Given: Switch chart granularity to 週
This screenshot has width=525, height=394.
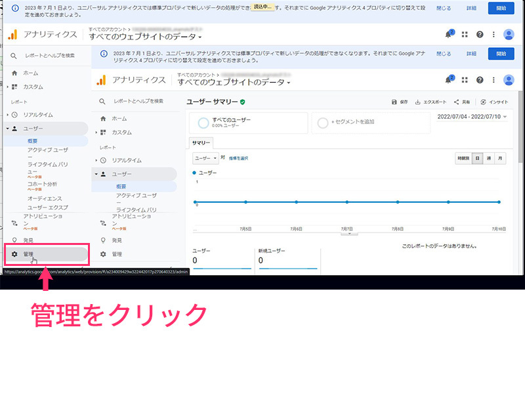Looking at the screenshot, I should pyautogui.click(x=489, y=158).
